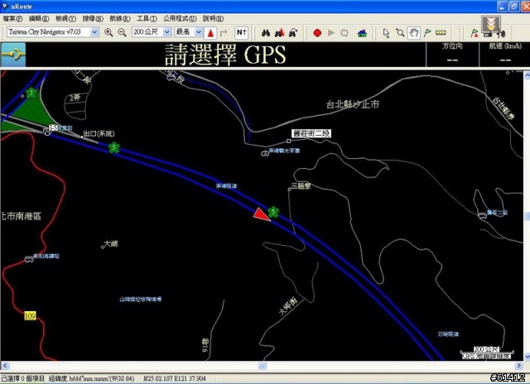Click the house home icon
This screenshot has width=530, height=384.
click(x=363, y=33)
